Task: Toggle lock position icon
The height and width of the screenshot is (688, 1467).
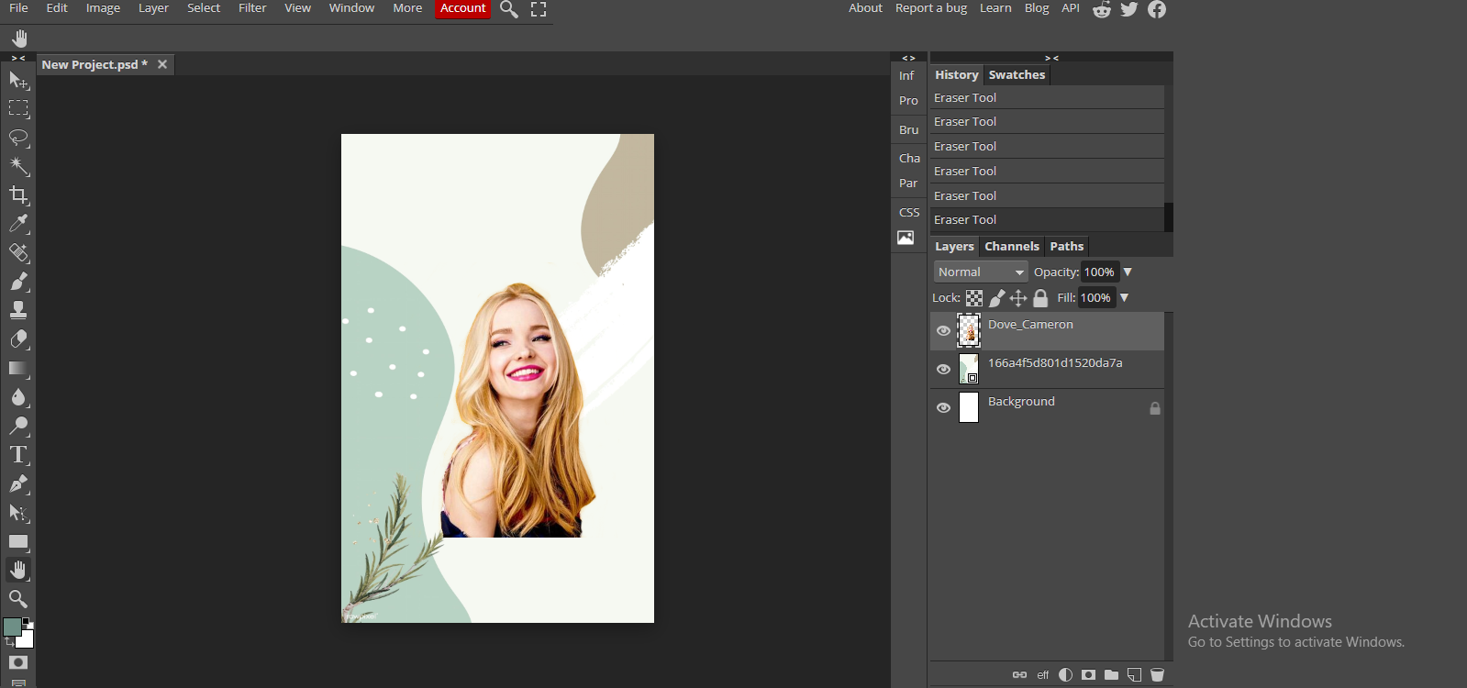Action: click(x=1018, y=298)
